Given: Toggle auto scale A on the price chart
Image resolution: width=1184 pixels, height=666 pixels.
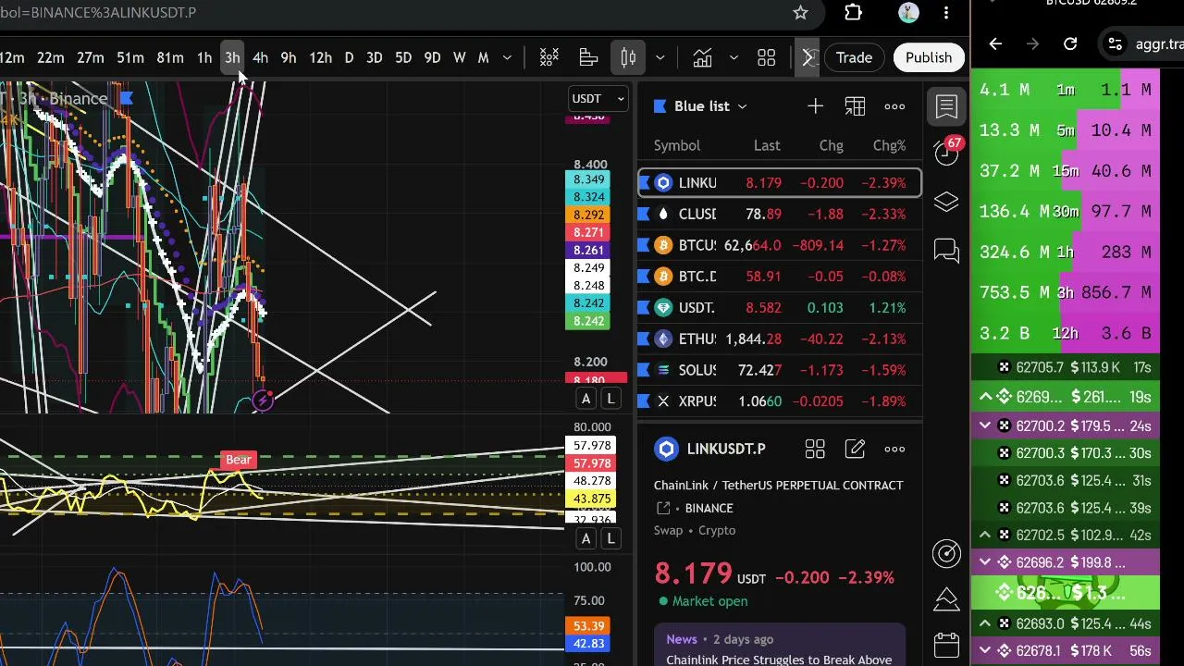Looking at the screenshot, I should [586, 399].
